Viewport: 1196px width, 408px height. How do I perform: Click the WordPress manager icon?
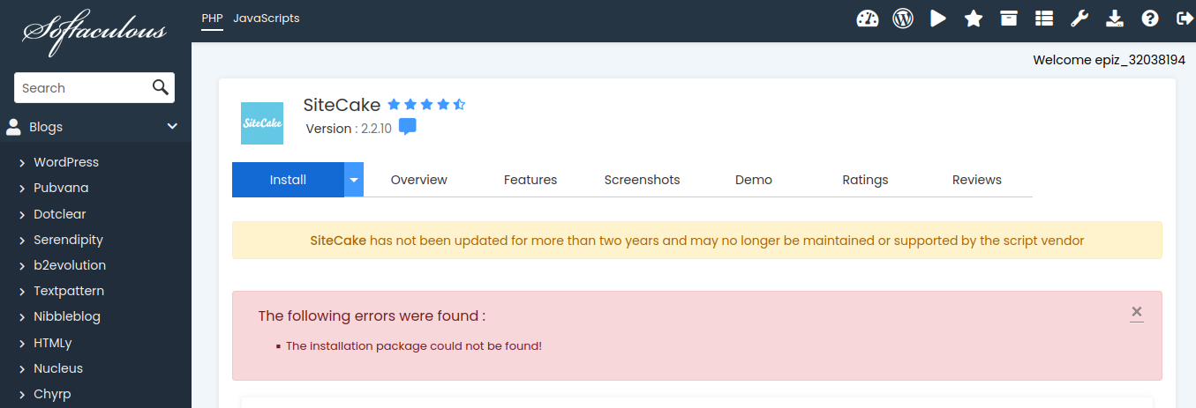click(902, 19)
